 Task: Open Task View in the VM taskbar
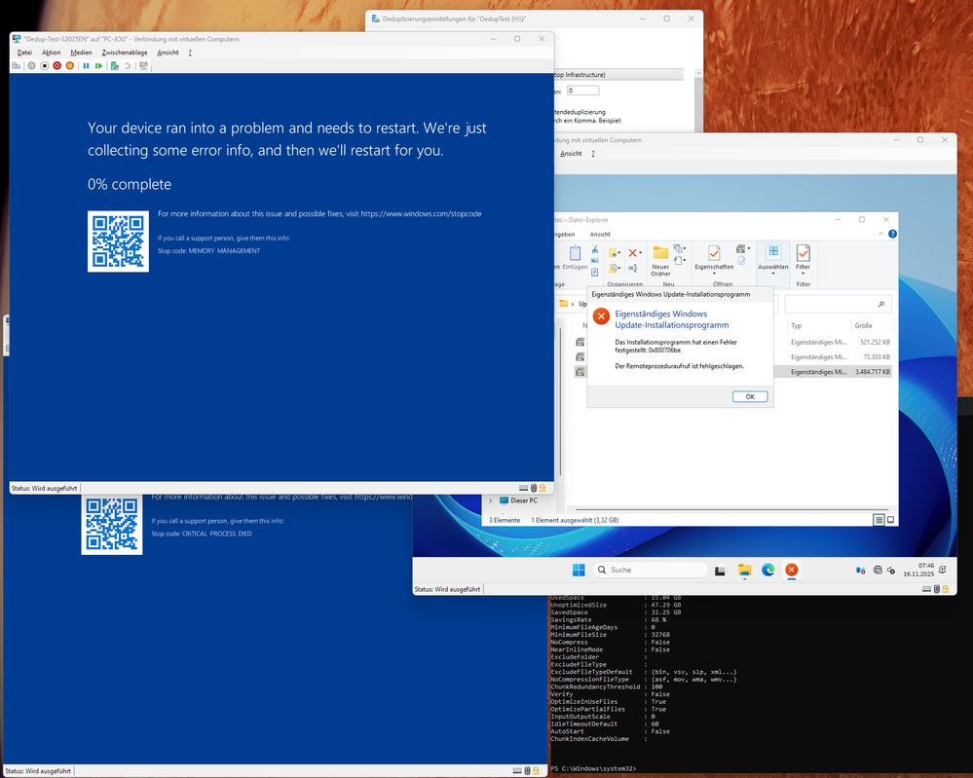[720, 571]
